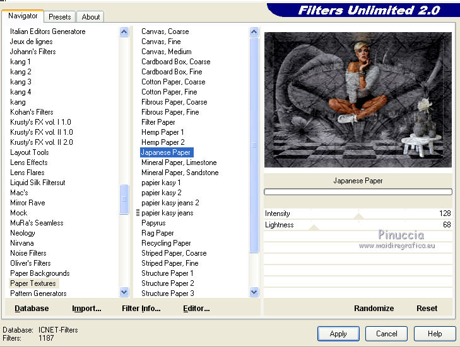This screenshot has height=347, width=460.
Task: Click the filter list scrollbar thumb
Action: (x=254, y=145)
